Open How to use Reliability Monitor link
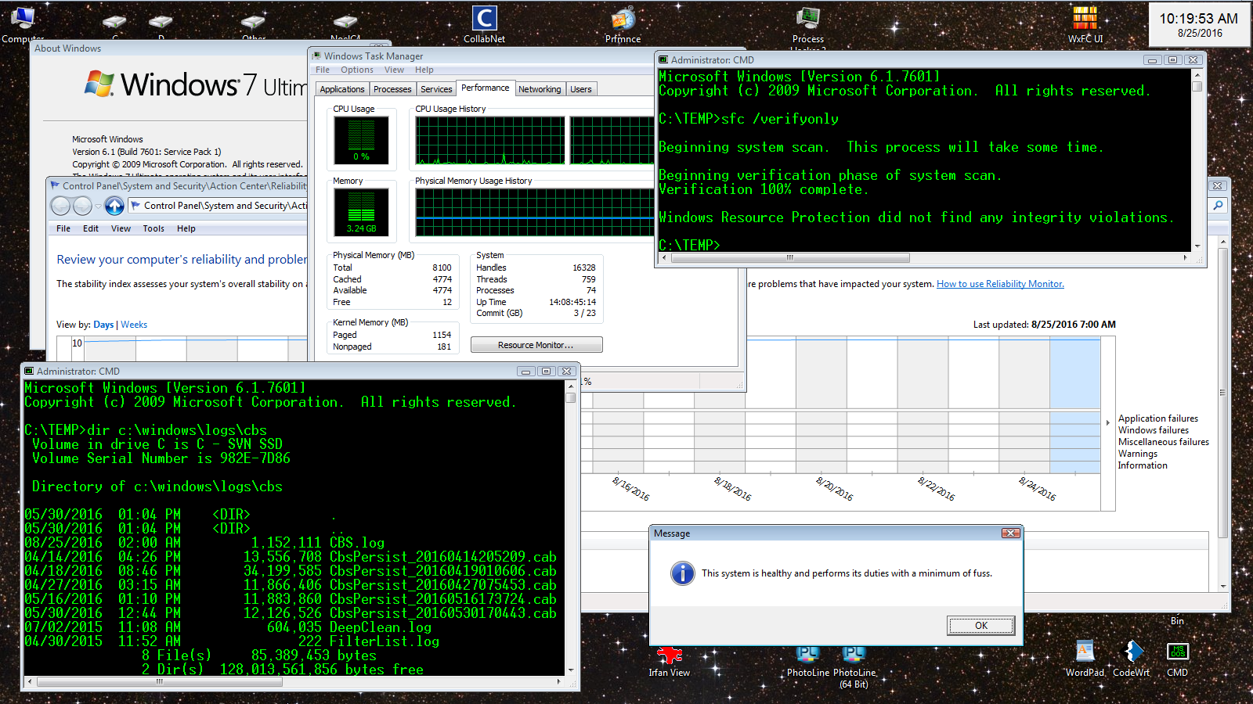 [1000, 284]
